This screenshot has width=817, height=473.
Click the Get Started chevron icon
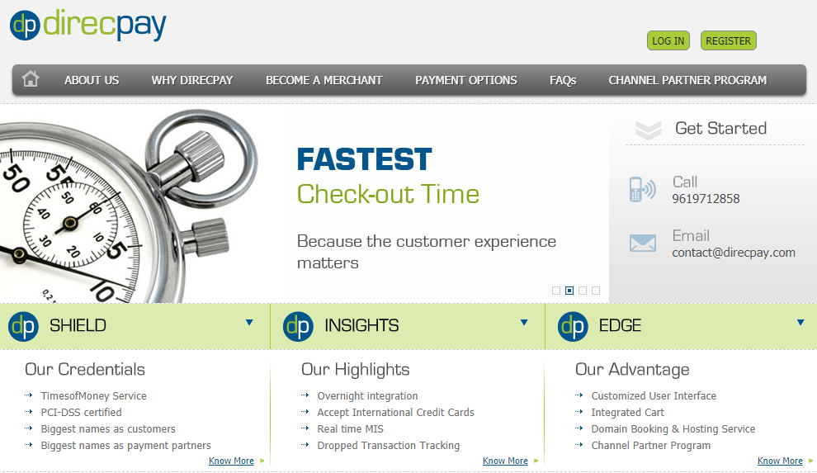(x=648, y=130)
